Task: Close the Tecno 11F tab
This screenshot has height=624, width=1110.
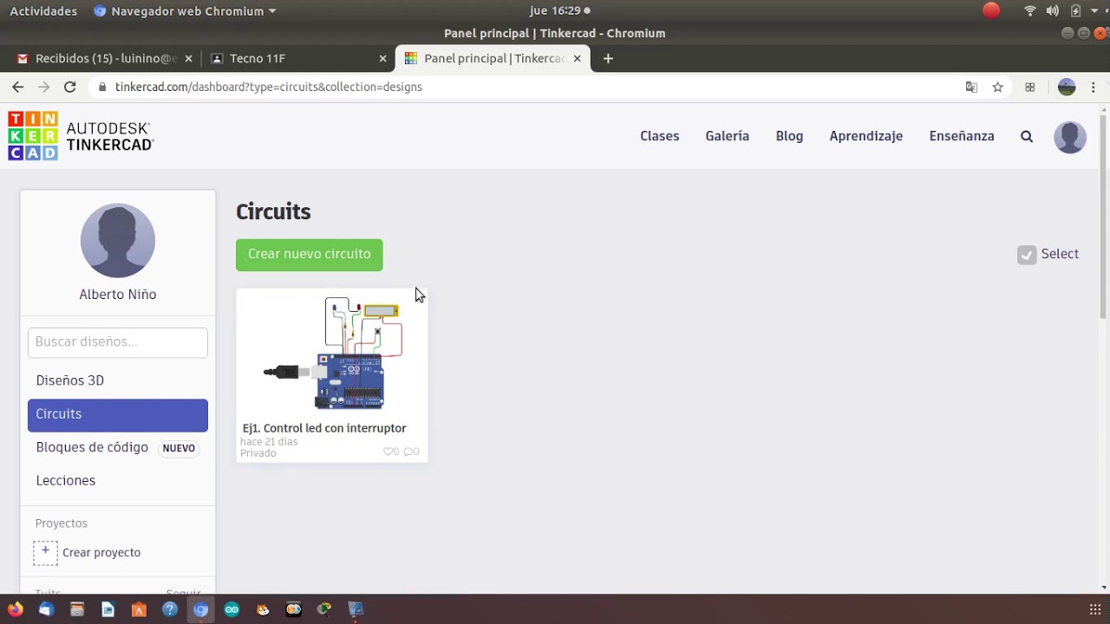Action: (383, 58)
